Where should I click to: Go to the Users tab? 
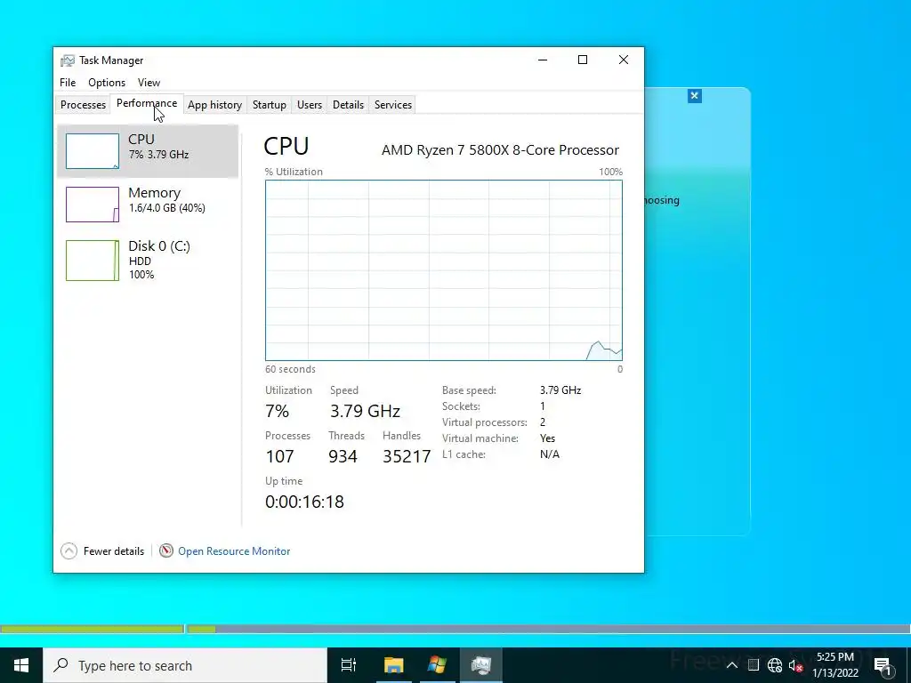click(309, 105)
